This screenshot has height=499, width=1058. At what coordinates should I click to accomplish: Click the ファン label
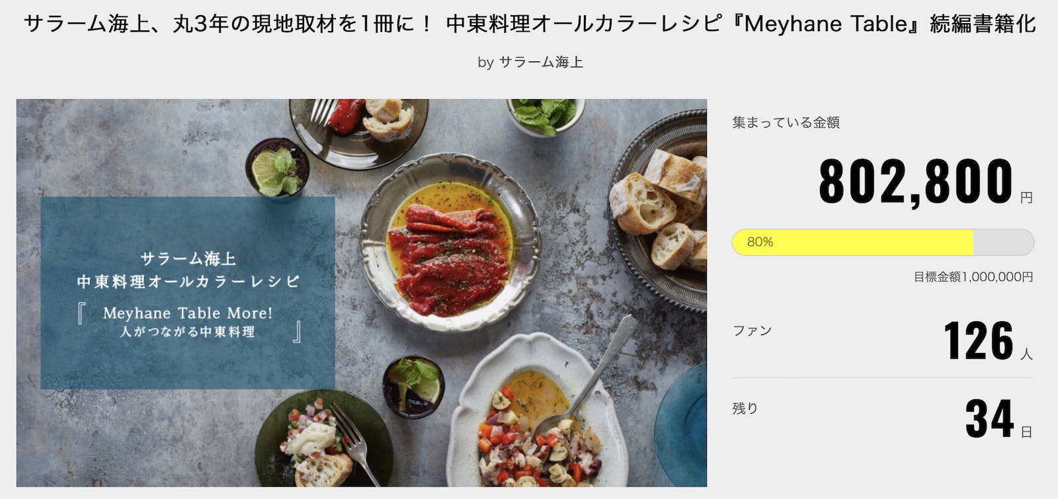752,330
